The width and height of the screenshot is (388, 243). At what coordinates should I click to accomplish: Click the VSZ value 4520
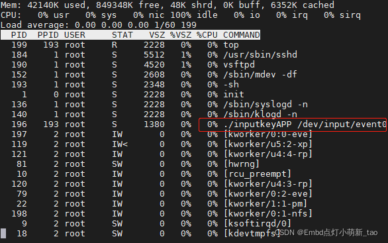154,65
